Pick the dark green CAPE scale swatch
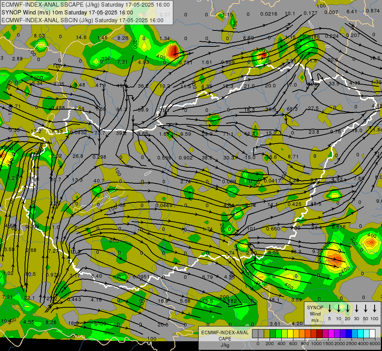Screen dimensions: 382x351 point(273,333)
